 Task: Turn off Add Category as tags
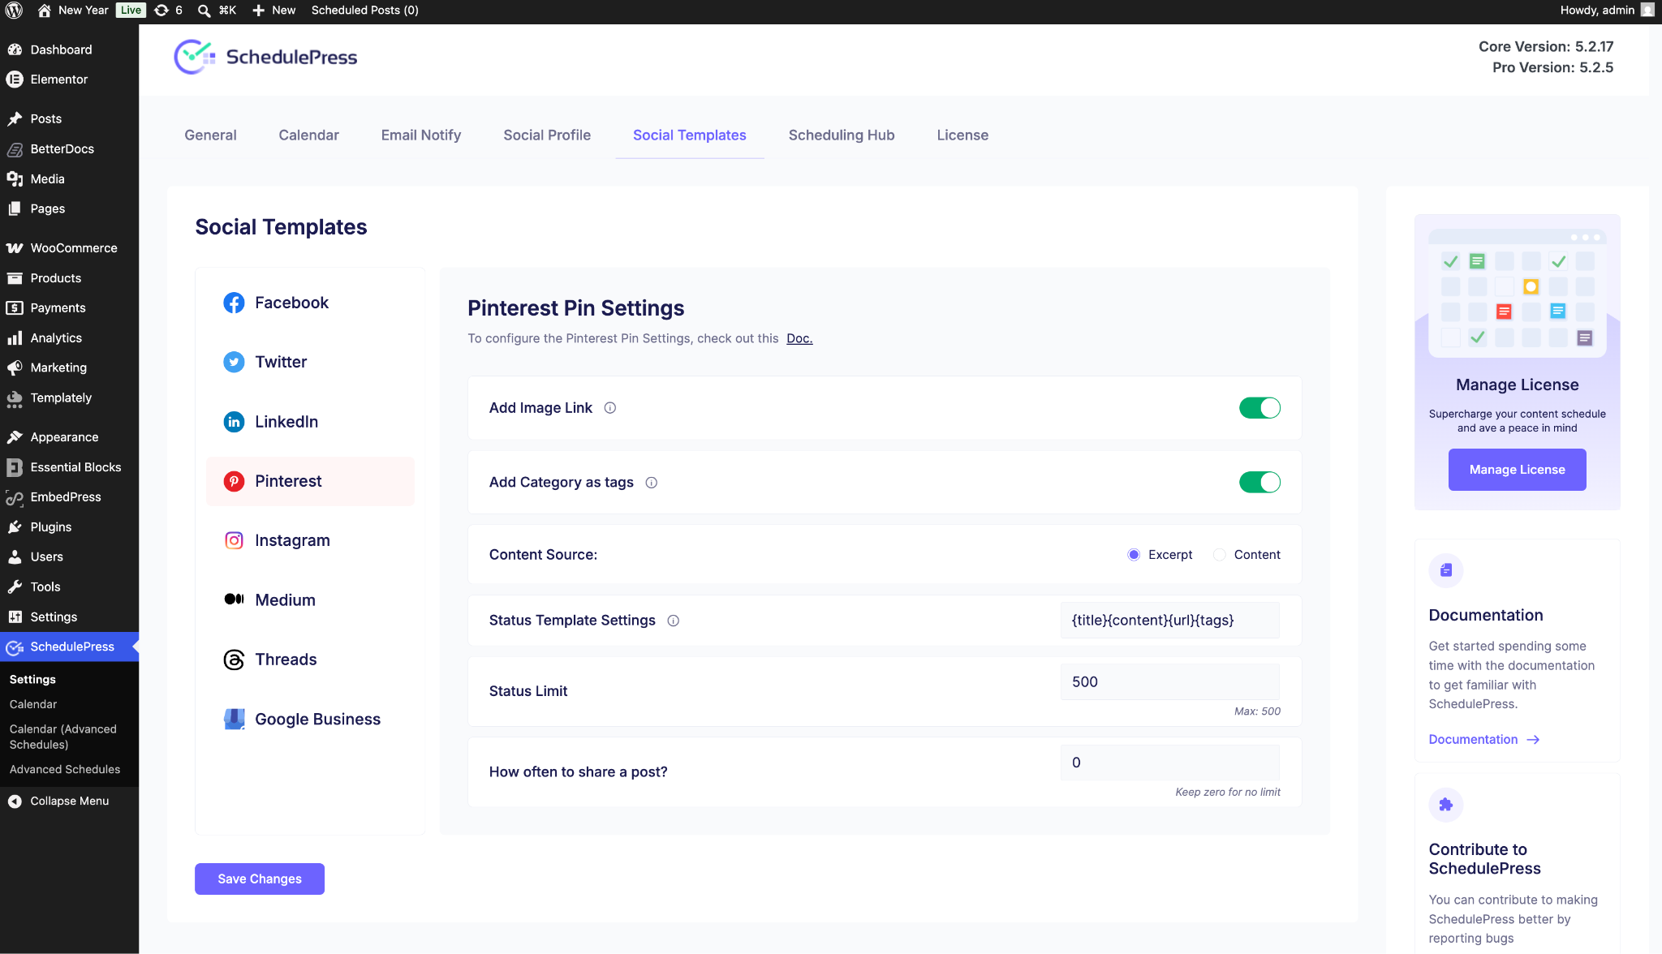click(1259, 482)
